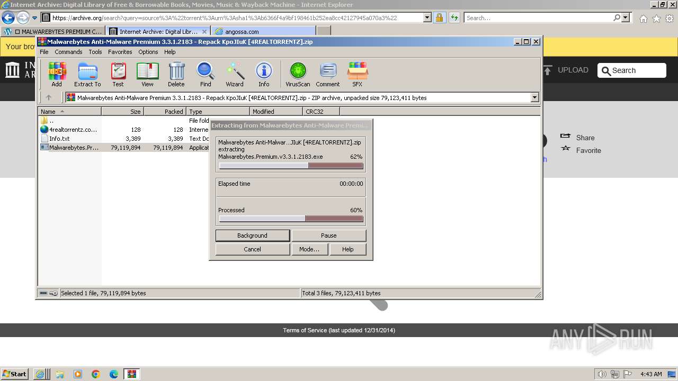The image size is (678, 381).
Task: Click the View file icon
Action: click(147, 74)
